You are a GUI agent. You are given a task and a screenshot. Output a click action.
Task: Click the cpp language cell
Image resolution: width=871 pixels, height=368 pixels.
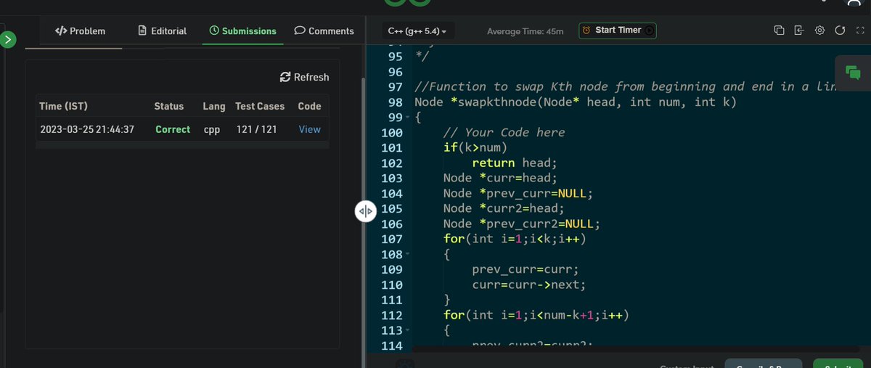pyautogui.click(x=212, y=129)
